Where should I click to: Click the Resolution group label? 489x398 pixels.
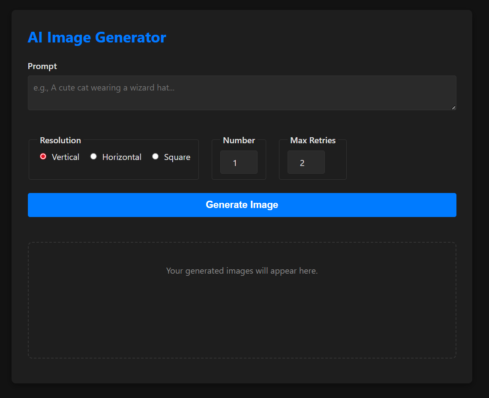click(60, 141)
